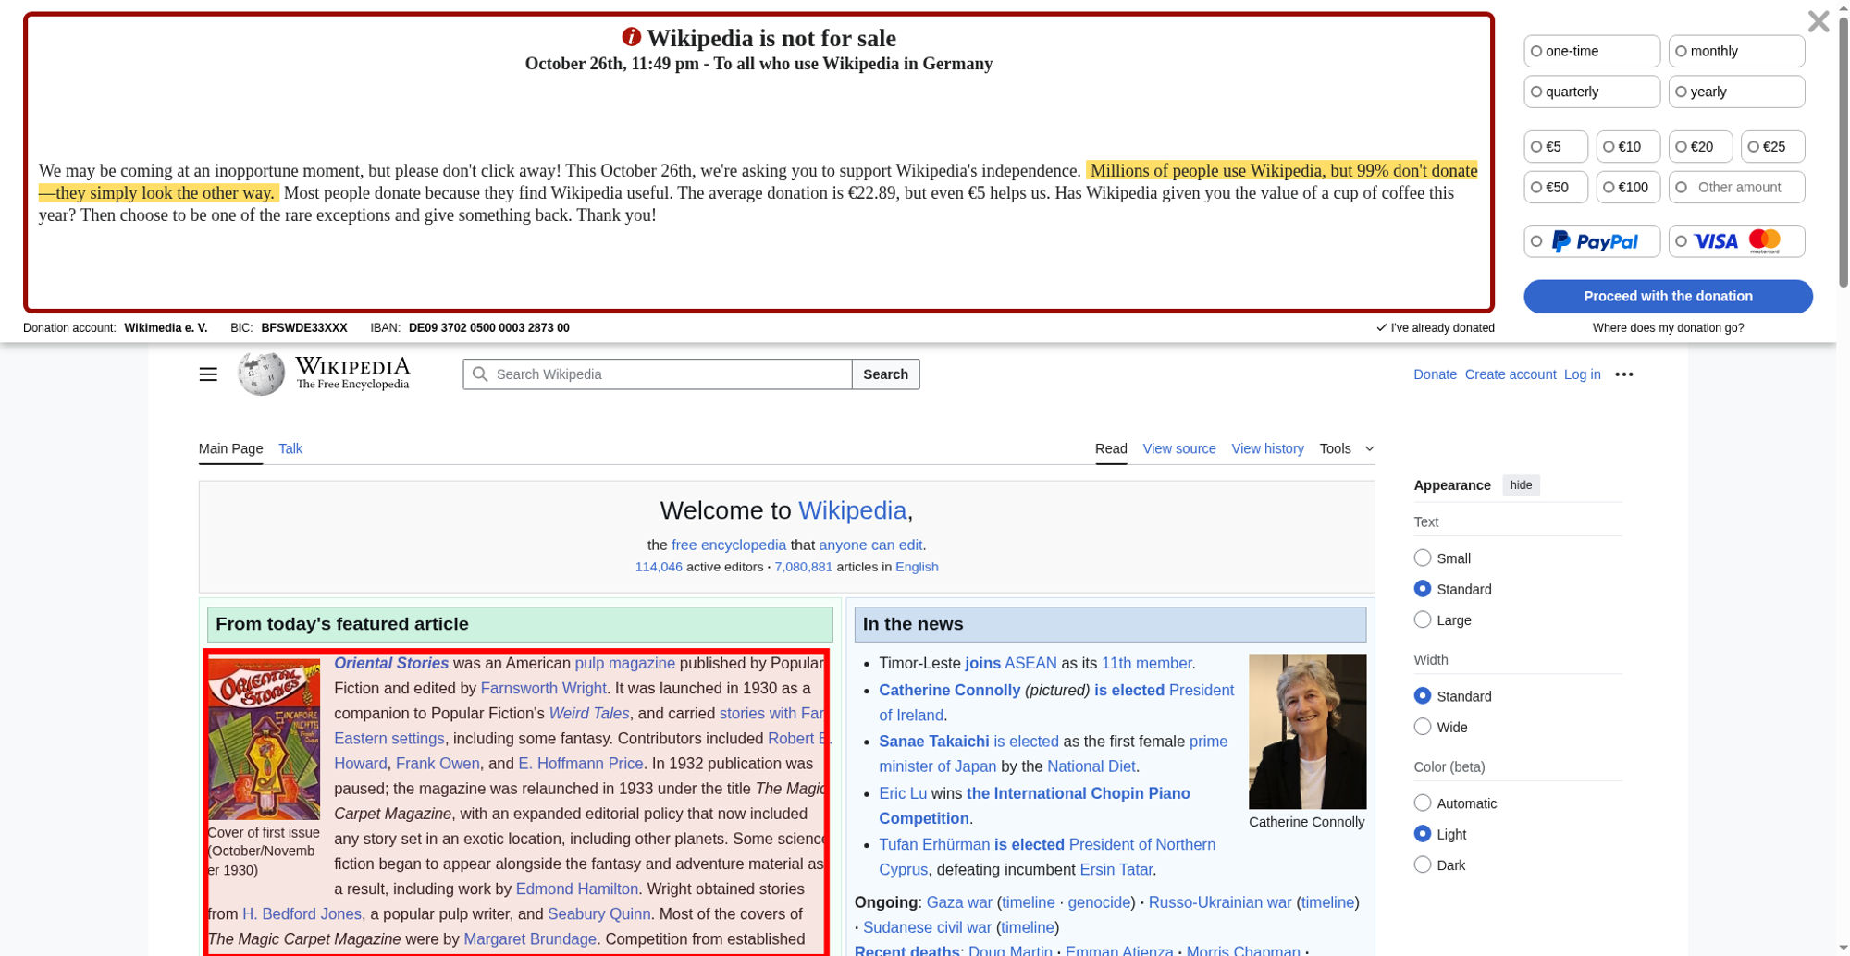Click the red info icon in banner
1850x956 pixels.
point(631,37)
